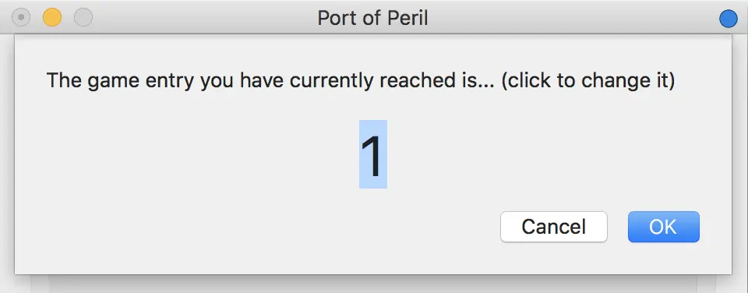748x293 pixels.
Task: Click the gray zoom window button
Action: click(83, 18)
